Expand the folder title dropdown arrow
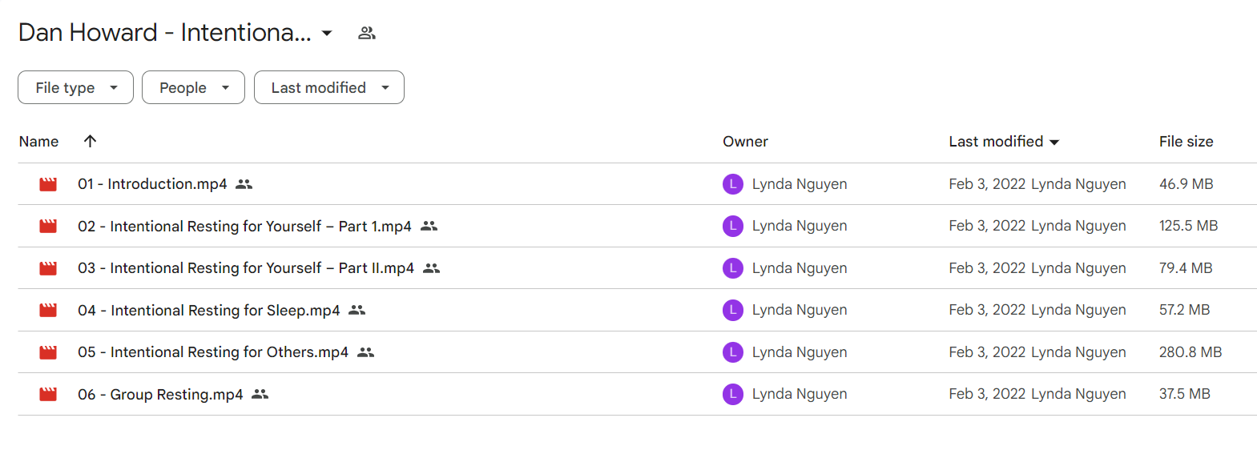The height and width of the screenshot is (458, 1257). click(327, 33)
